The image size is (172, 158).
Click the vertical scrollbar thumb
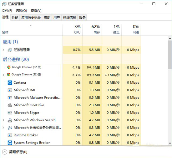point(170,55)
